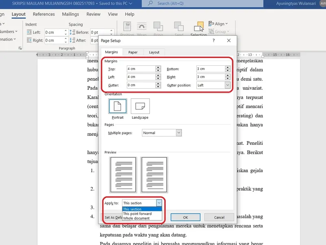Click the Page Setup help question mark
Viewport: 326px width, 245px height.
click(x=213, y=40)
